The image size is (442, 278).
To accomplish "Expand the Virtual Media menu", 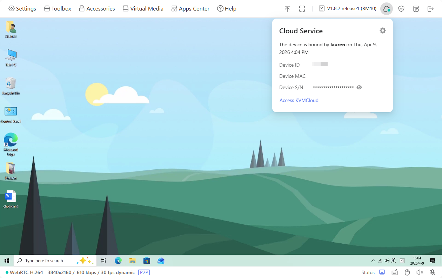I will 143,9.
